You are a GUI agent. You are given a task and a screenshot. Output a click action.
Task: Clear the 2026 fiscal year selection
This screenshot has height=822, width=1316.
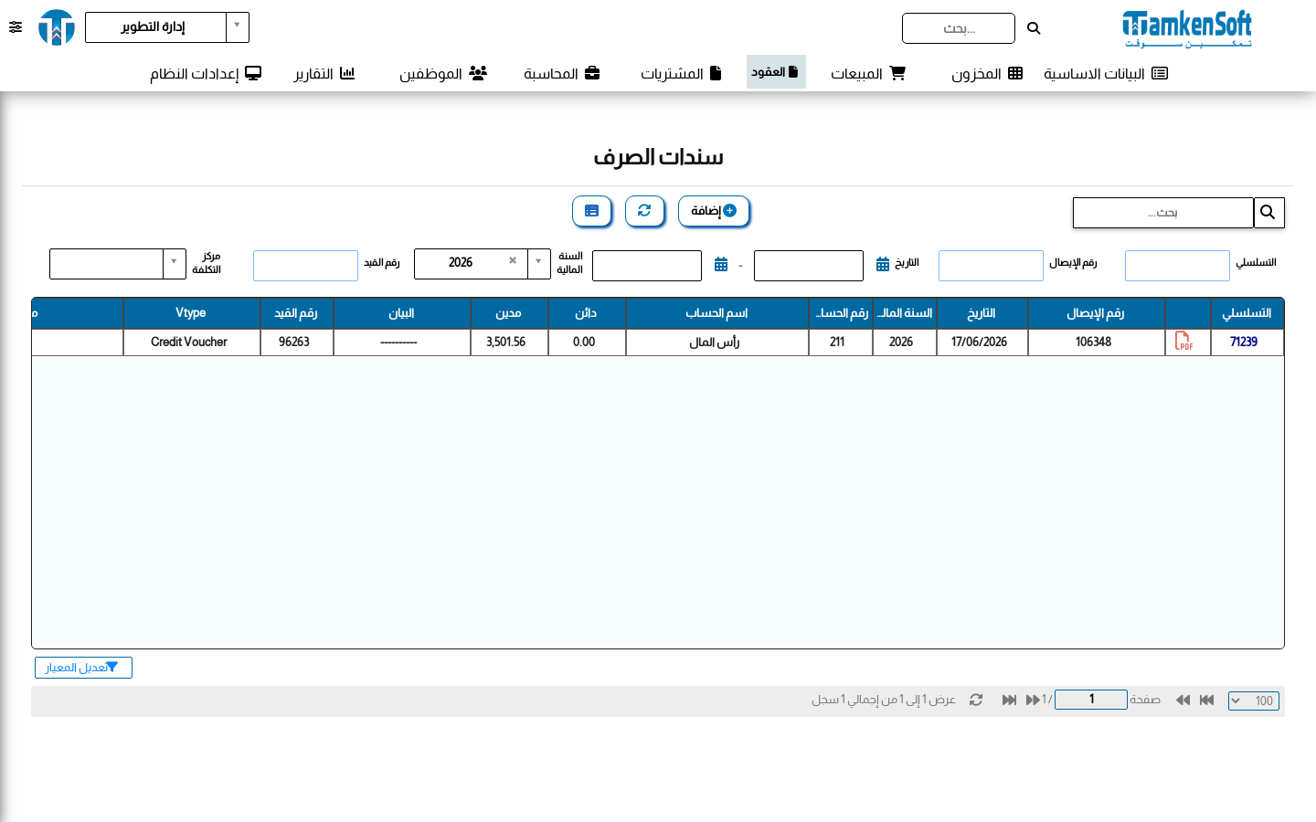click(513, 260)
